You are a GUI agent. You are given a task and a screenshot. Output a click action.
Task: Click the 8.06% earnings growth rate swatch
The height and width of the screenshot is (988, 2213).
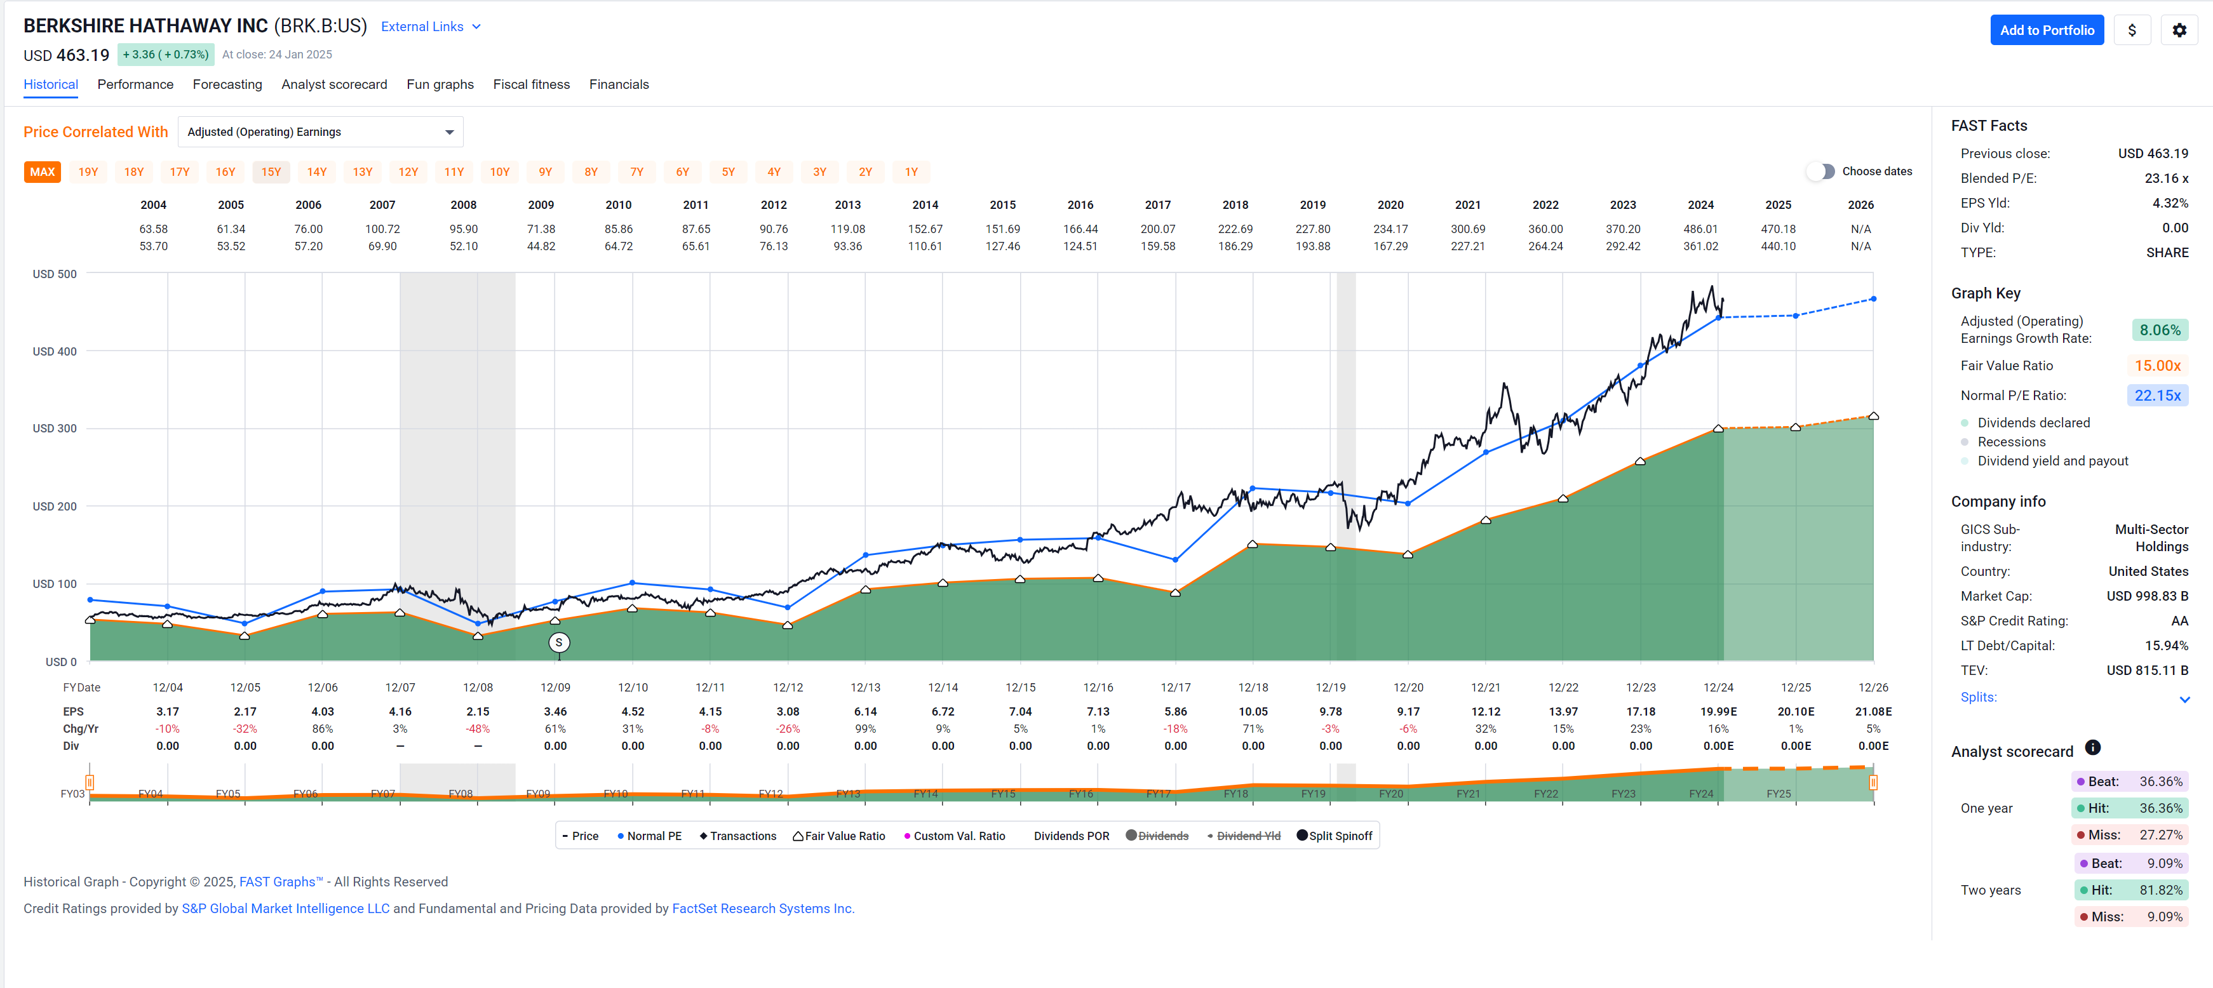[x=2160, y=330]
